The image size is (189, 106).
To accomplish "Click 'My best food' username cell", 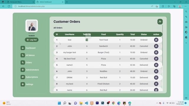I will pyautogui.click(x=70, y=59).
